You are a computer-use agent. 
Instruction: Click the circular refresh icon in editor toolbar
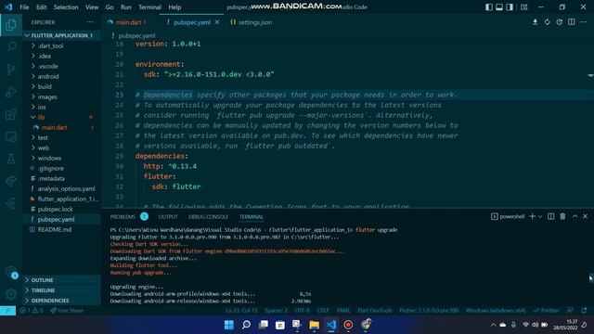coord(559,22)
